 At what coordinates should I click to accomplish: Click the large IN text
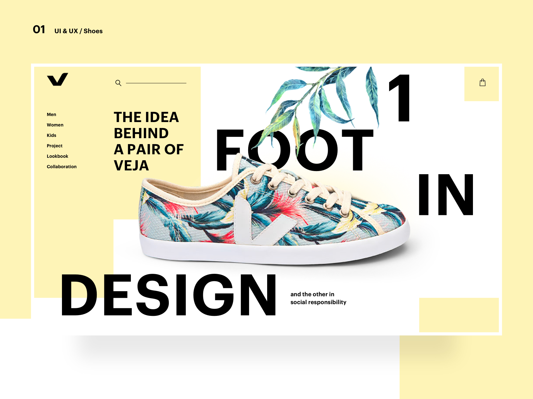coord(446,195)
